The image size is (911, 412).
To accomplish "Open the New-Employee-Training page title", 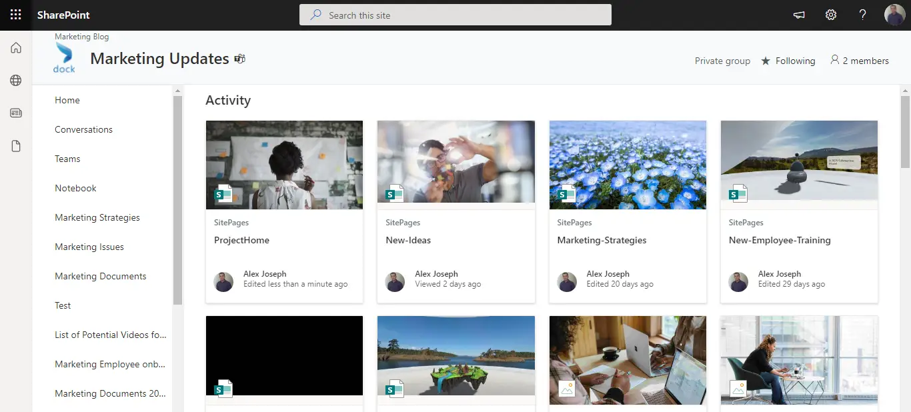I will tap(780, 240).
